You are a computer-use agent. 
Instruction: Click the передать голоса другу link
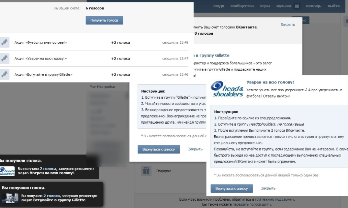252,204
